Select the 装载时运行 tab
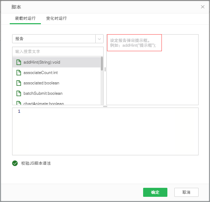This screenshot has width=210, height=202. pos(25,18)
